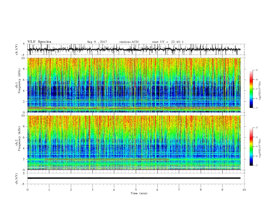Click the ch.1 spectrogram panel
The image size is (275, 213).
(134, 85)
